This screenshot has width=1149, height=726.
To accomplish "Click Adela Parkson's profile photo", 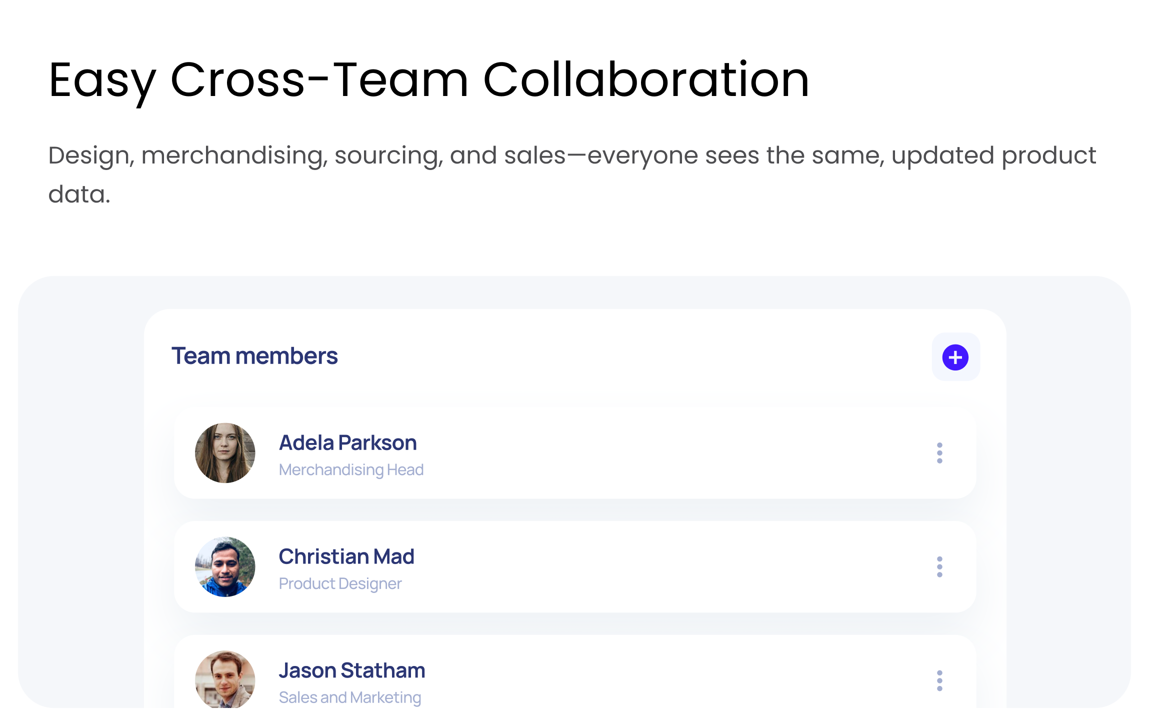I will click(225, 453).
